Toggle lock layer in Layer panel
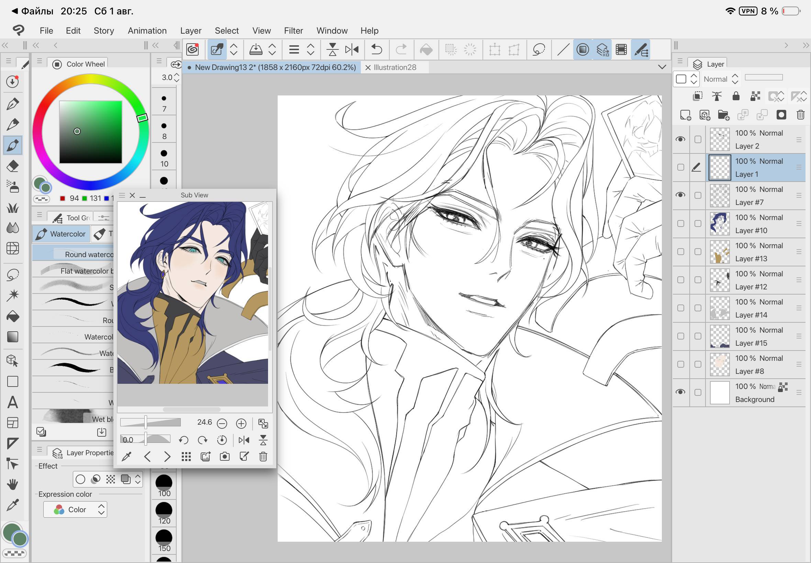The height and width of the screenshot is (563, 811). pos(736,96)
